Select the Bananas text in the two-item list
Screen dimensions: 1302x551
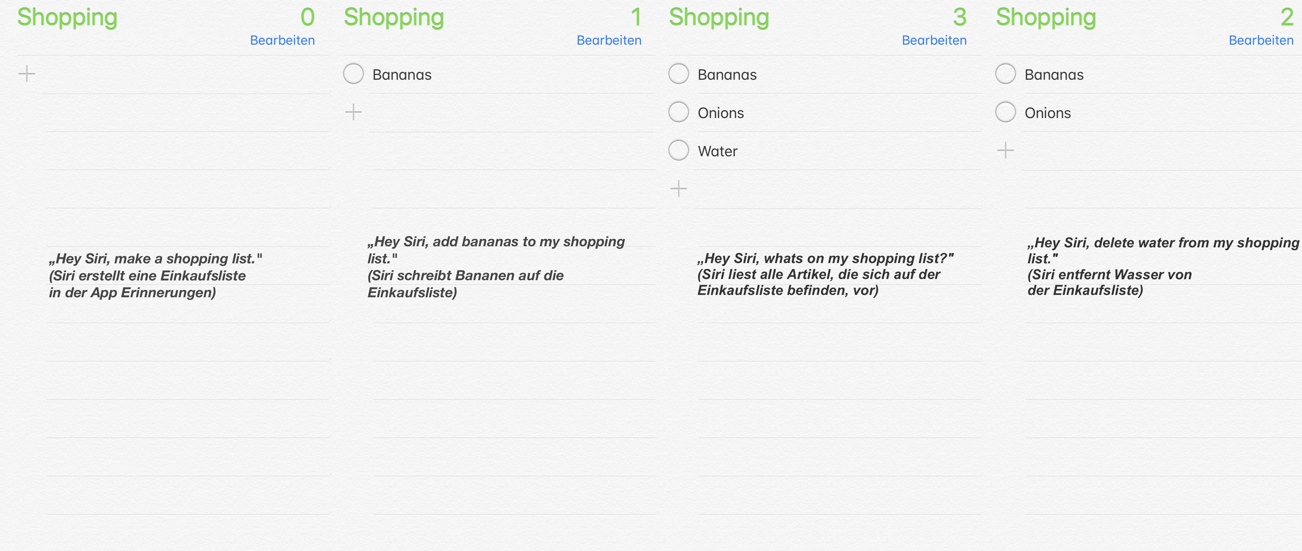[1054, 75]
